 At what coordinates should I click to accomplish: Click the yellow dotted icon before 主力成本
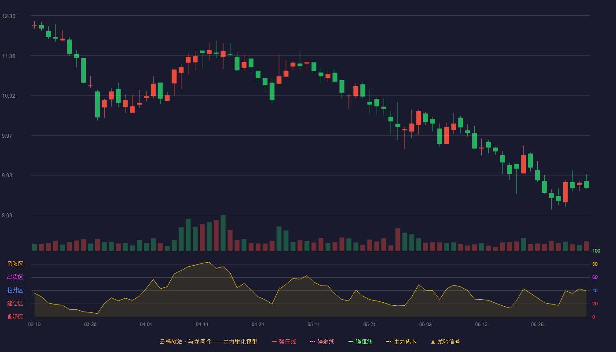pyautogui.click(x=389, y=341)
